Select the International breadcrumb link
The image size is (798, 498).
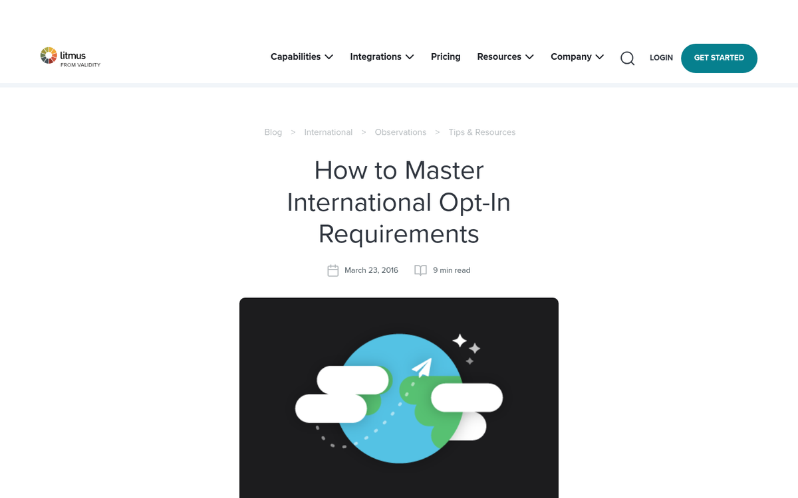(x=328, y=132)
